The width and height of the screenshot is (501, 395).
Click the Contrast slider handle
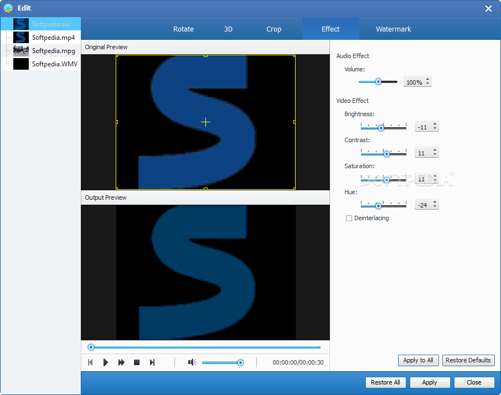[x=386, y=154]
